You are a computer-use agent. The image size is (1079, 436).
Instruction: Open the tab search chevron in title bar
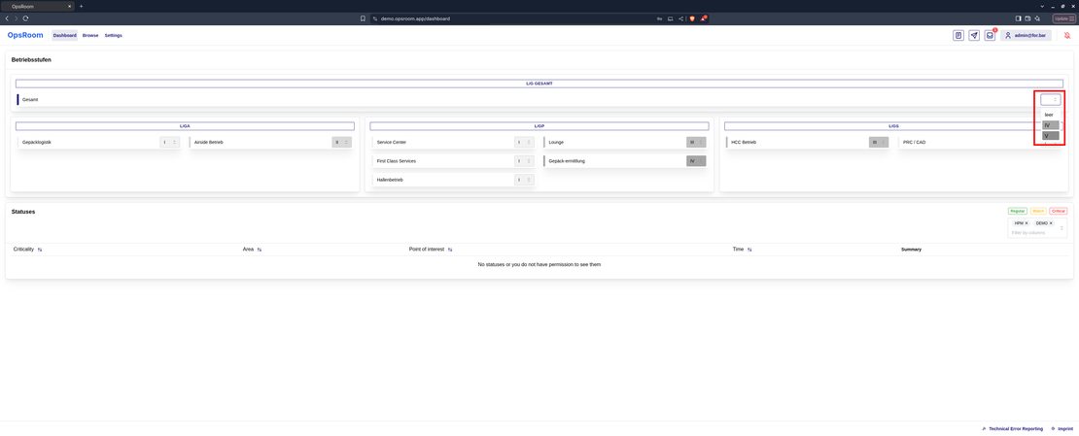(1042, 6)
